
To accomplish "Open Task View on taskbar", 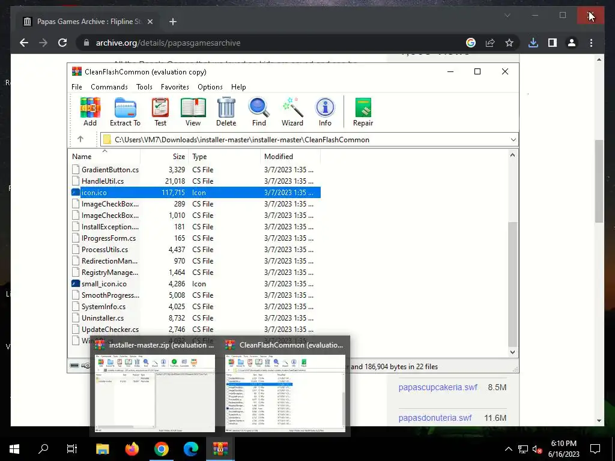I will (x=72, y=449).
